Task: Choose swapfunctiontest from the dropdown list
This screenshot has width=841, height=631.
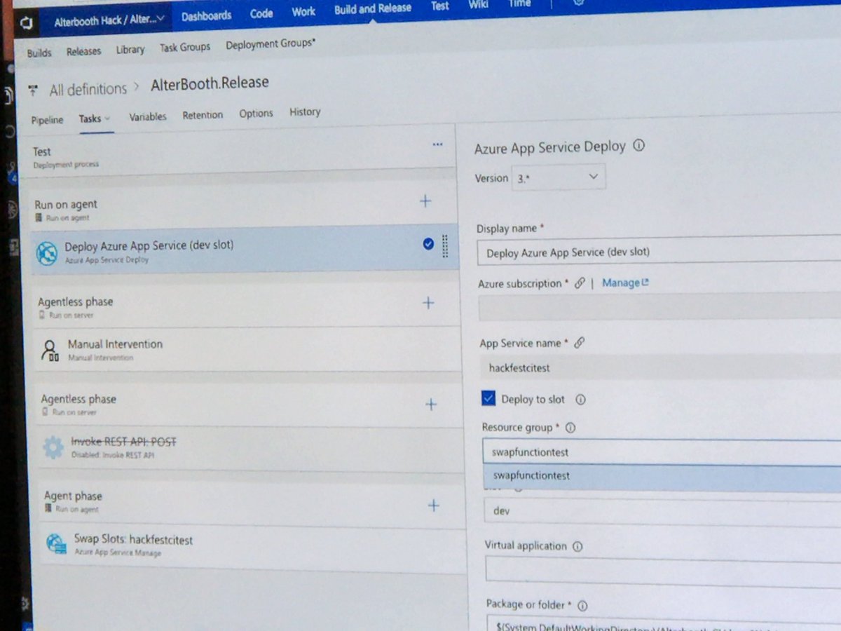Action: [x=662, y=477]
